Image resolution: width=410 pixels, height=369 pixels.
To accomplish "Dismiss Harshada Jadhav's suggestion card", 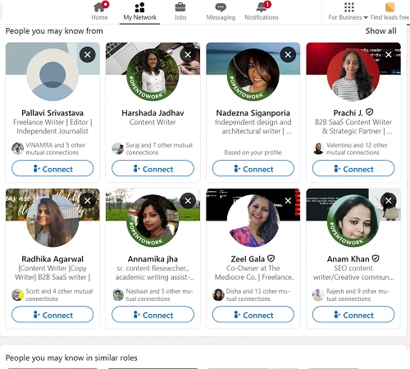I will [x=188, y=55].
